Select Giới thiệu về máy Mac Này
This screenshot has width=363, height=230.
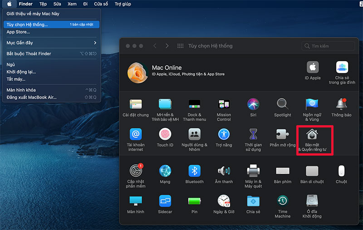51,14
